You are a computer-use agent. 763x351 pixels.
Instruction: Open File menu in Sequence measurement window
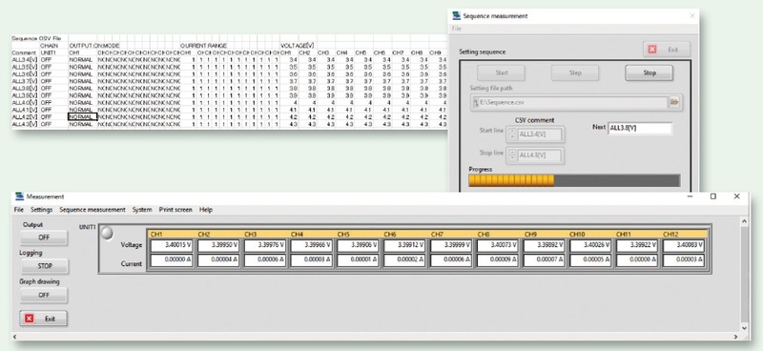click(x=457, y=29)
